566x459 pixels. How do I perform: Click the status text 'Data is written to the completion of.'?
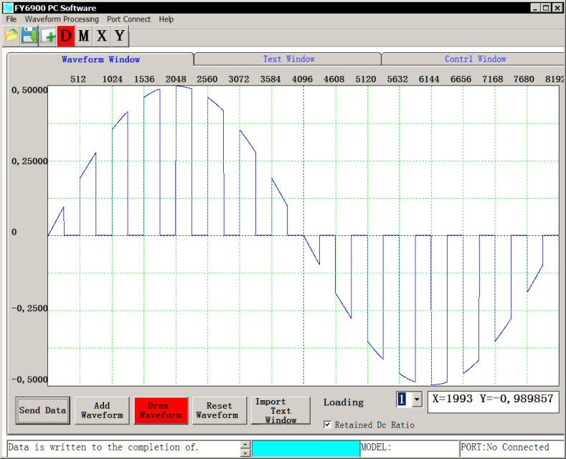pos(103,448)
